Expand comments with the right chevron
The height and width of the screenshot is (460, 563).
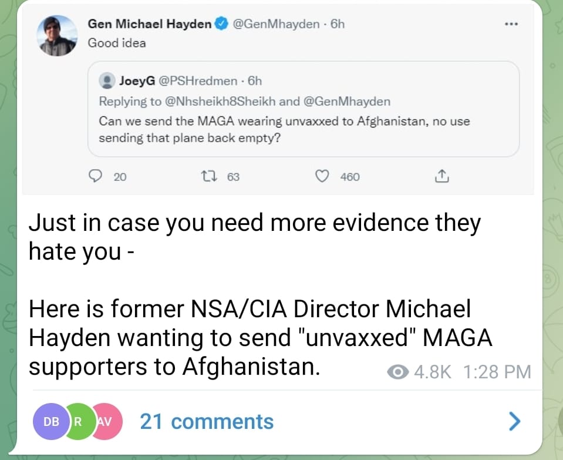[514, 421]
